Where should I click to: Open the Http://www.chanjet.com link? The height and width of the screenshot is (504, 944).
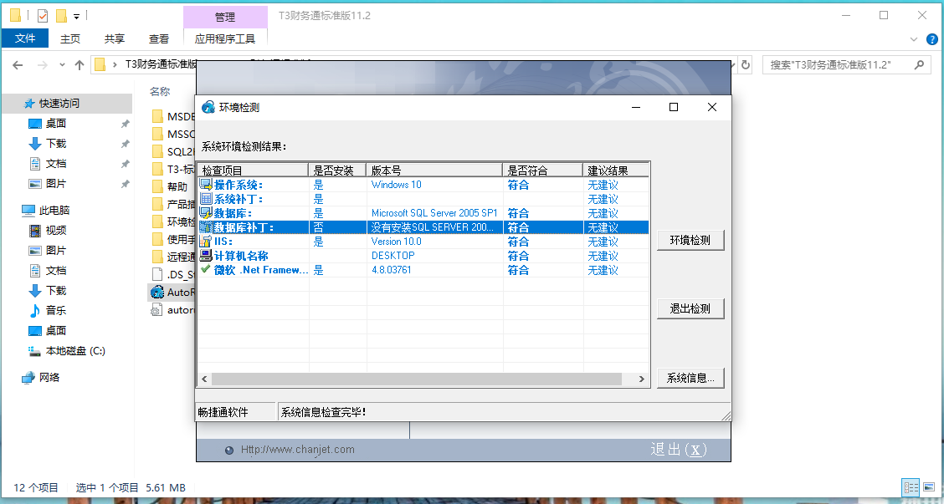297,450
